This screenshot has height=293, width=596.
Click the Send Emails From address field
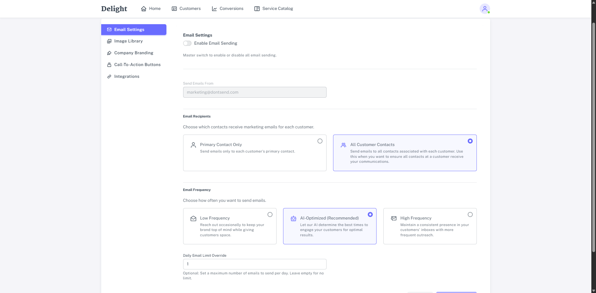255,92
